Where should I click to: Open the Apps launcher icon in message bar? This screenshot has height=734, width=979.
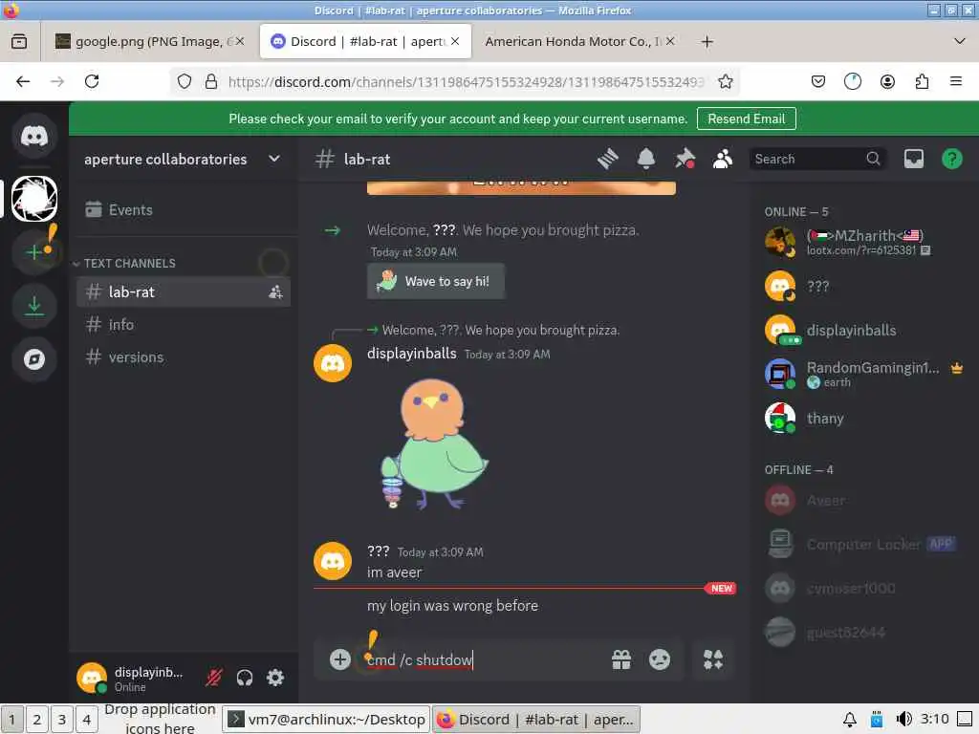point(713,659)
